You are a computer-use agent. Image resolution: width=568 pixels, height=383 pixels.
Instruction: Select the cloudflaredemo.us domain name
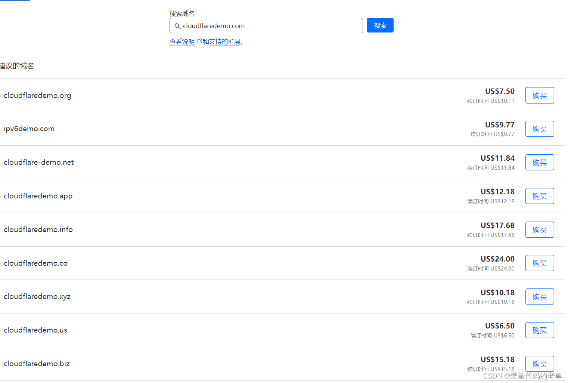point(35,330)
